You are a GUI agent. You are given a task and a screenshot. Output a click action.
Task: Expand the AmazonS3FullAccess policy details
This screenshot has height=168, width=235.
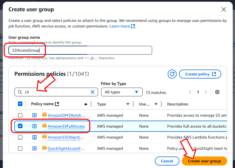click(34, 126)
